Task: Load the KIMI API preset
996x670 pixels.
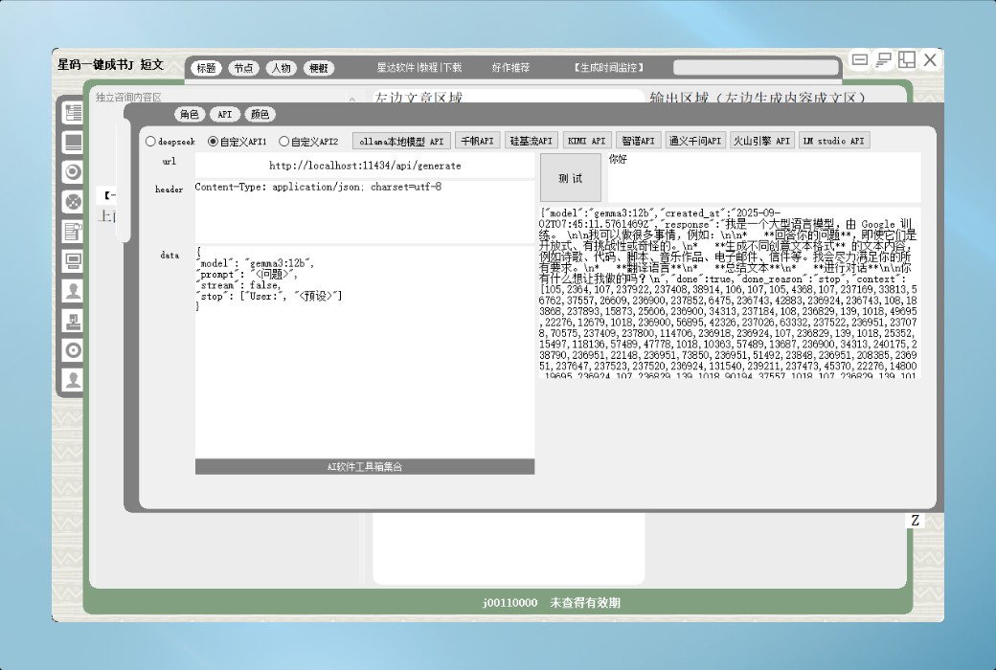Action: click(x=586, y=141)
